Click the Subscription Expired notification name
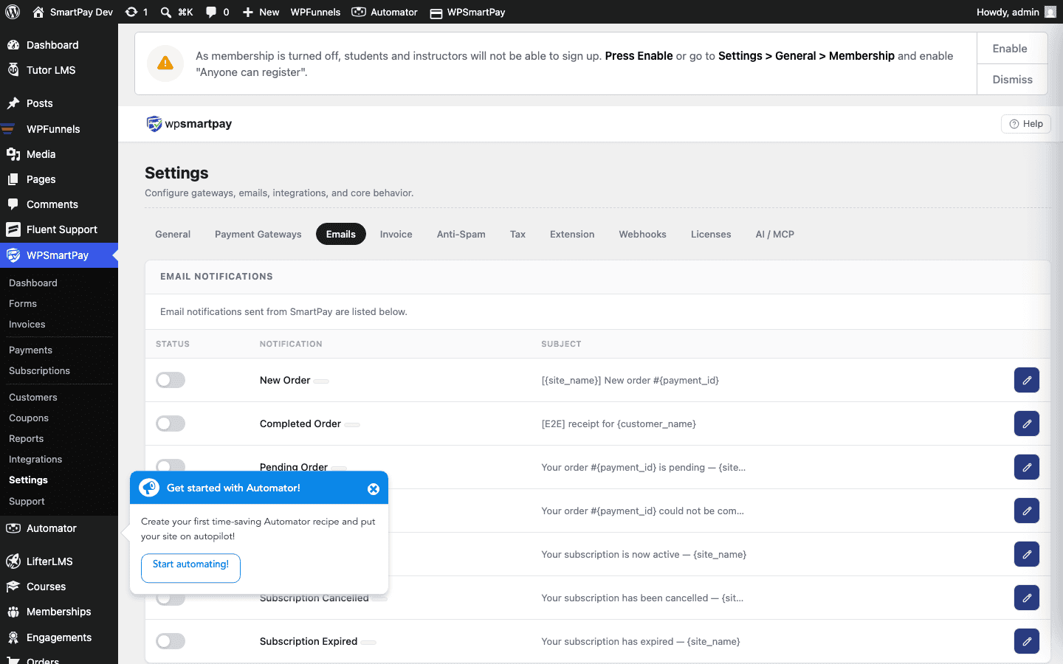This screenshot has height=664, width=1063. pyautogui.click(x=309, y=641)
